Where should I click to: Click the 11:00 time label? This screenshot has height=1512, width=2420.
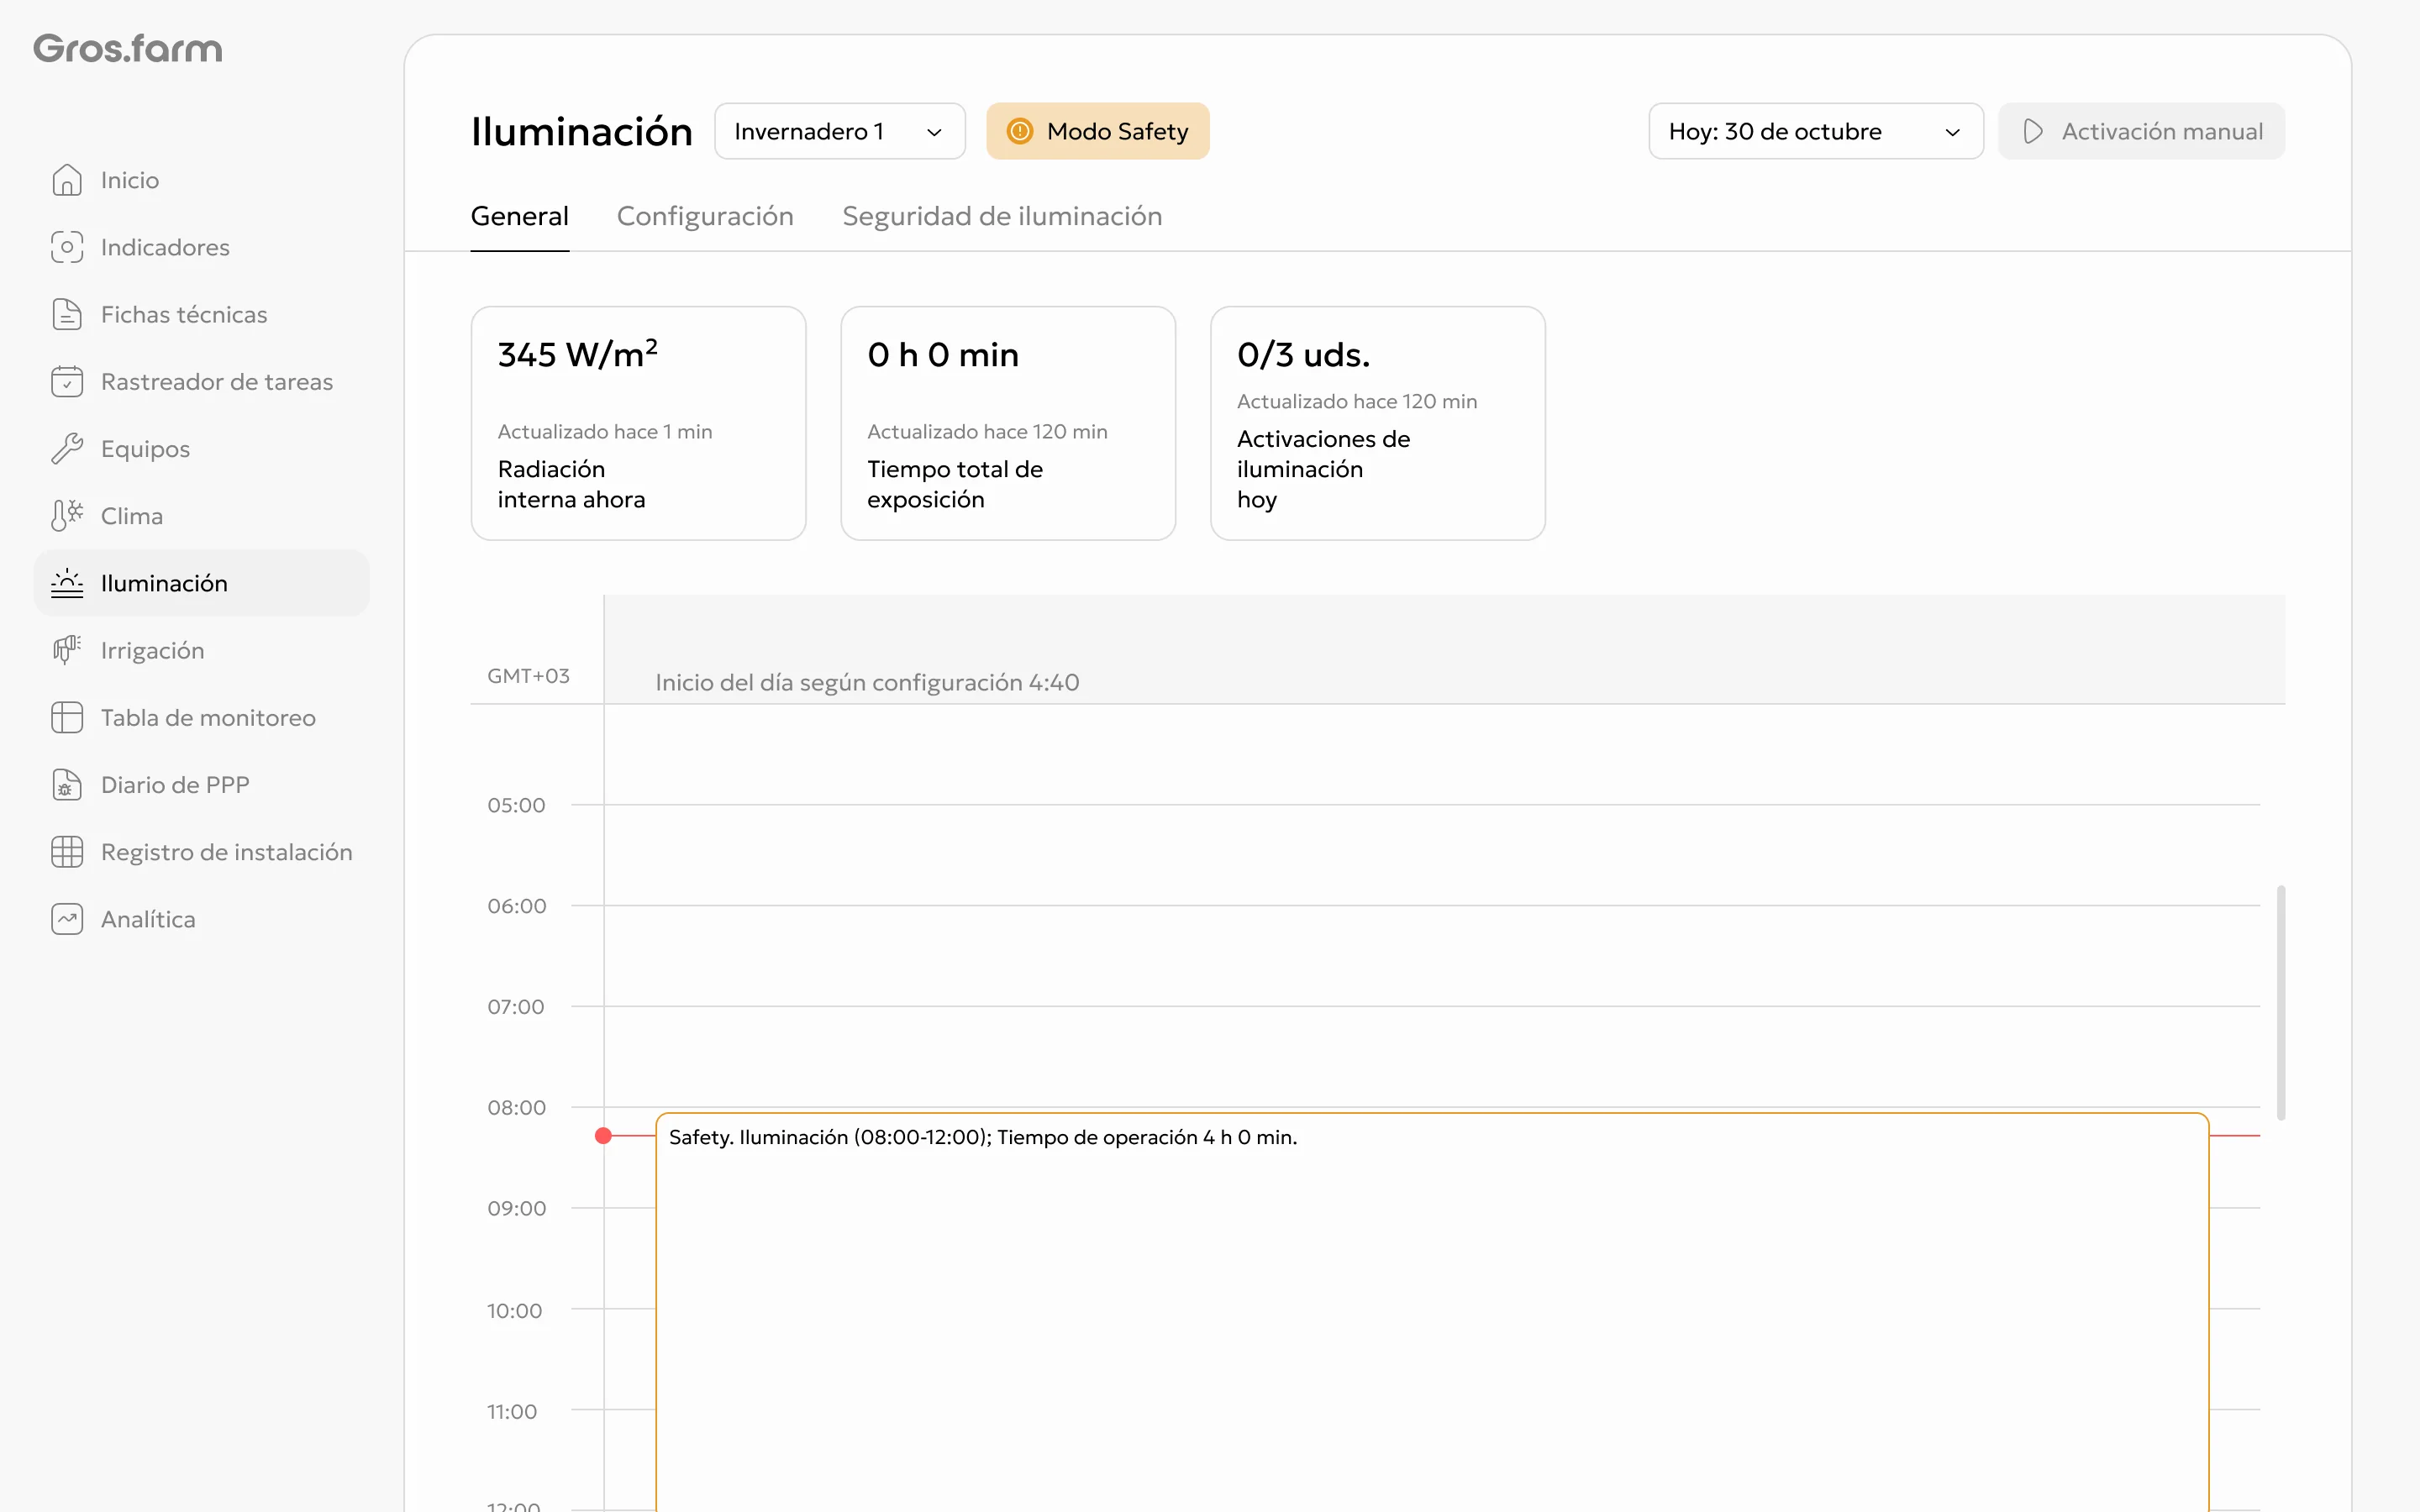click(x=512, y=1412)
